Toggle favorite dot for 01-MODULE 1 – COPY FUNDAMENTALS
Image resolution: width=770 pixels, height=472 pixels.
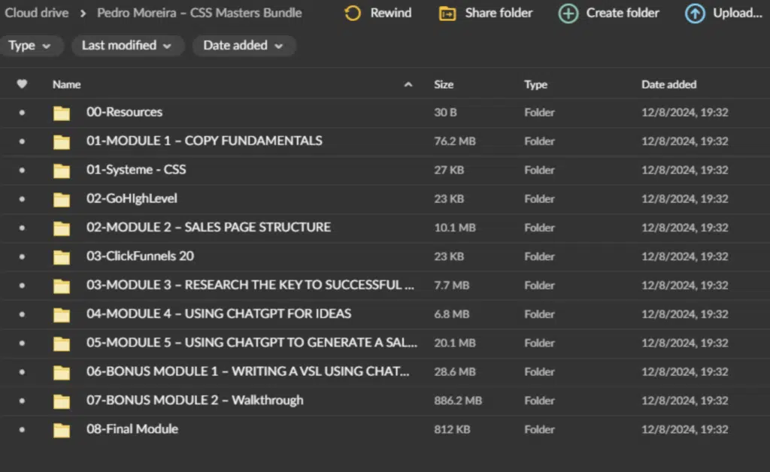click(22, 141)
